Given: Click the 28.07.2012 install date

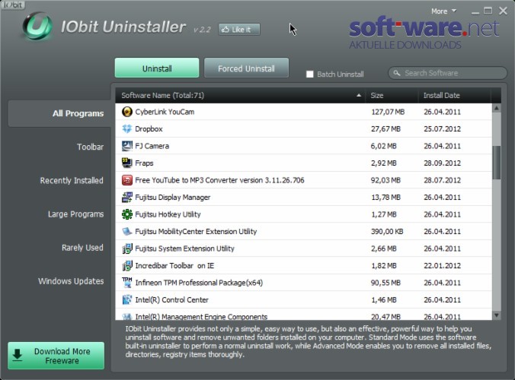Looking at the screenshot, I should coord(442,180).
